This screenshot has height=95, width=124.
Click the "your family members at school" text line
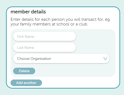click(x=49, y=24)
